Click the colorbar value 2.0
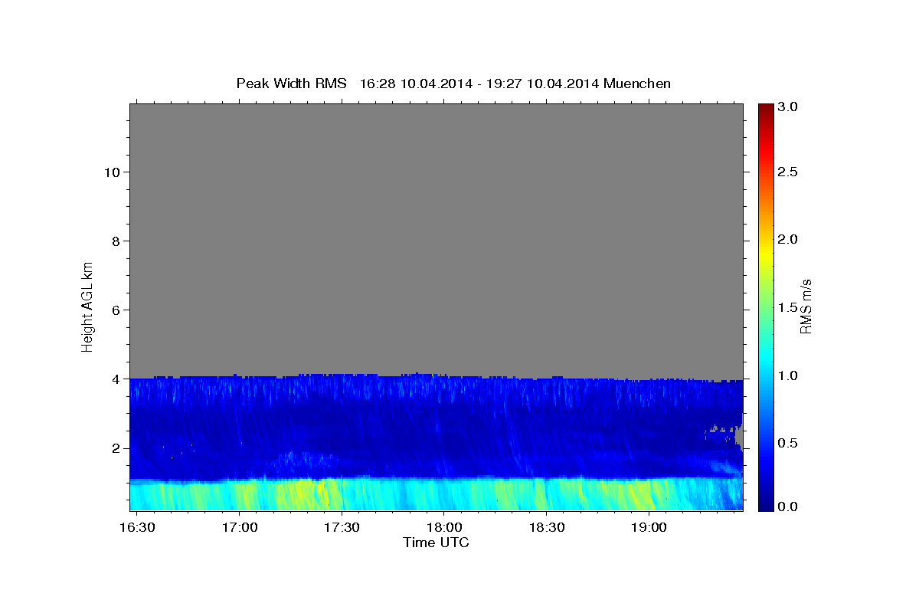The image size is (919, 613). [787, 239]
